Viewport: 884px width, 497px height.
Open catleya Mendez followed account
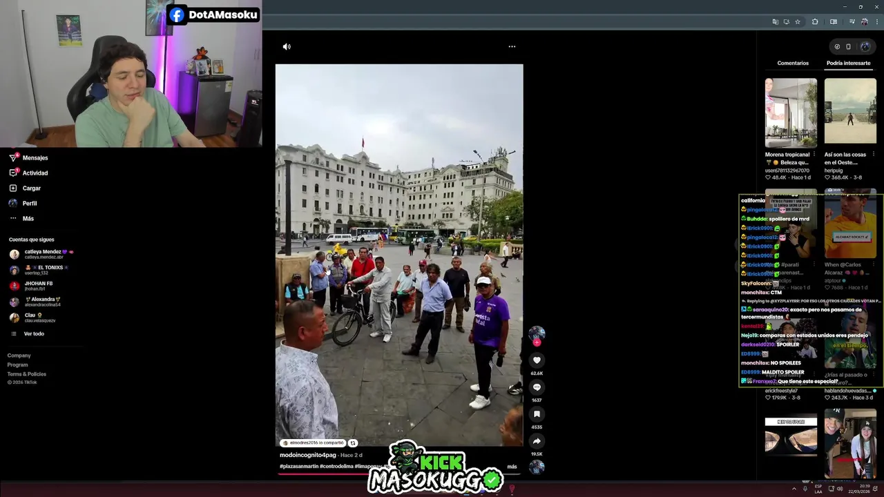(x=41, y=254)
